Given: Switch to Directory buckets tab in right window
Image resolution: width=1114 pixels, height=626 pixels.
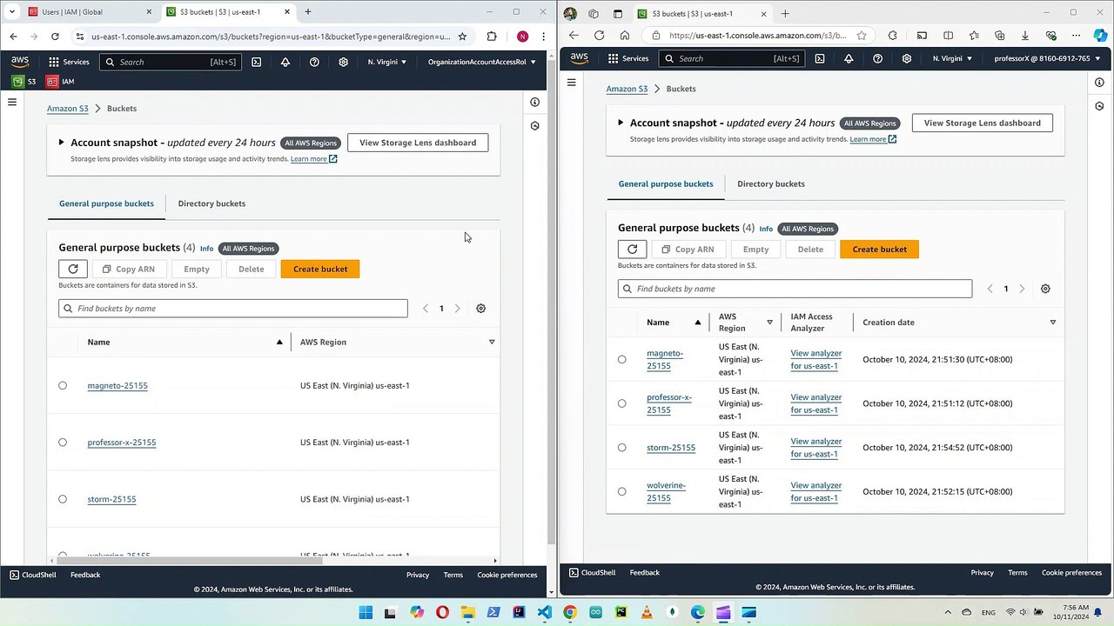Looking at the screenshot, I should click(771, 184).
